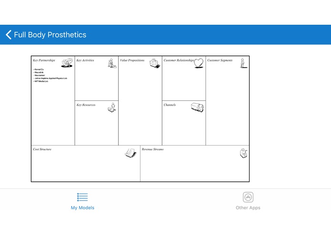Select the Value Propositions heading

132,60
